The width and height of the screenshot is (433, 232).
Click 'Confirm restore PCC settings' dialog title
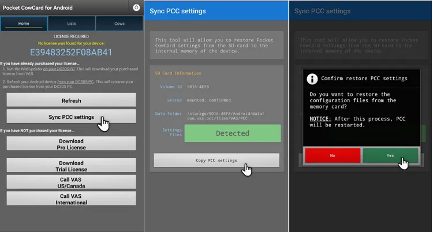point(364,78)
